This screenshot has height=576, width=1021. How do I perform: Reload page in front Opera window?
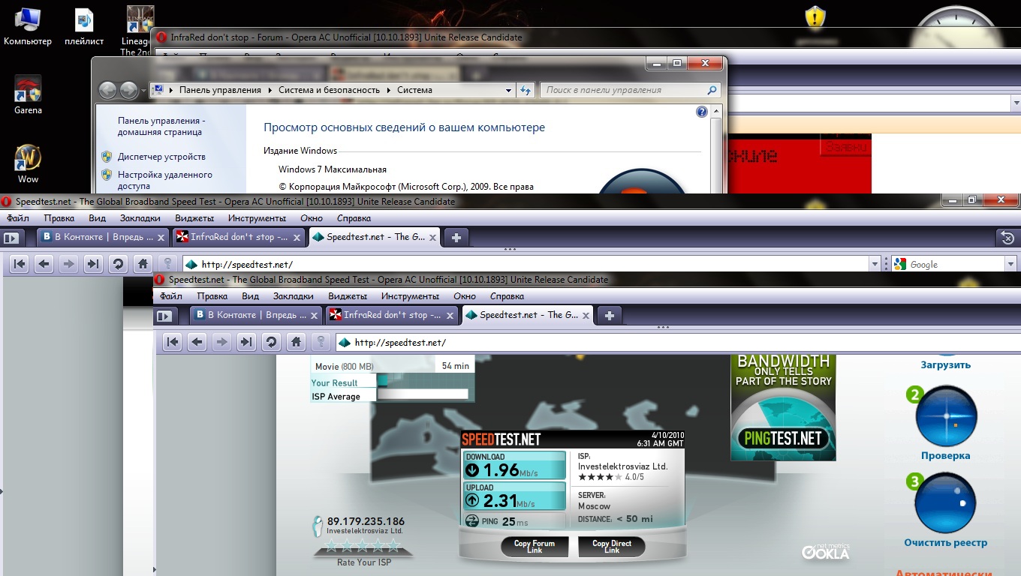[x=270, y=342]
